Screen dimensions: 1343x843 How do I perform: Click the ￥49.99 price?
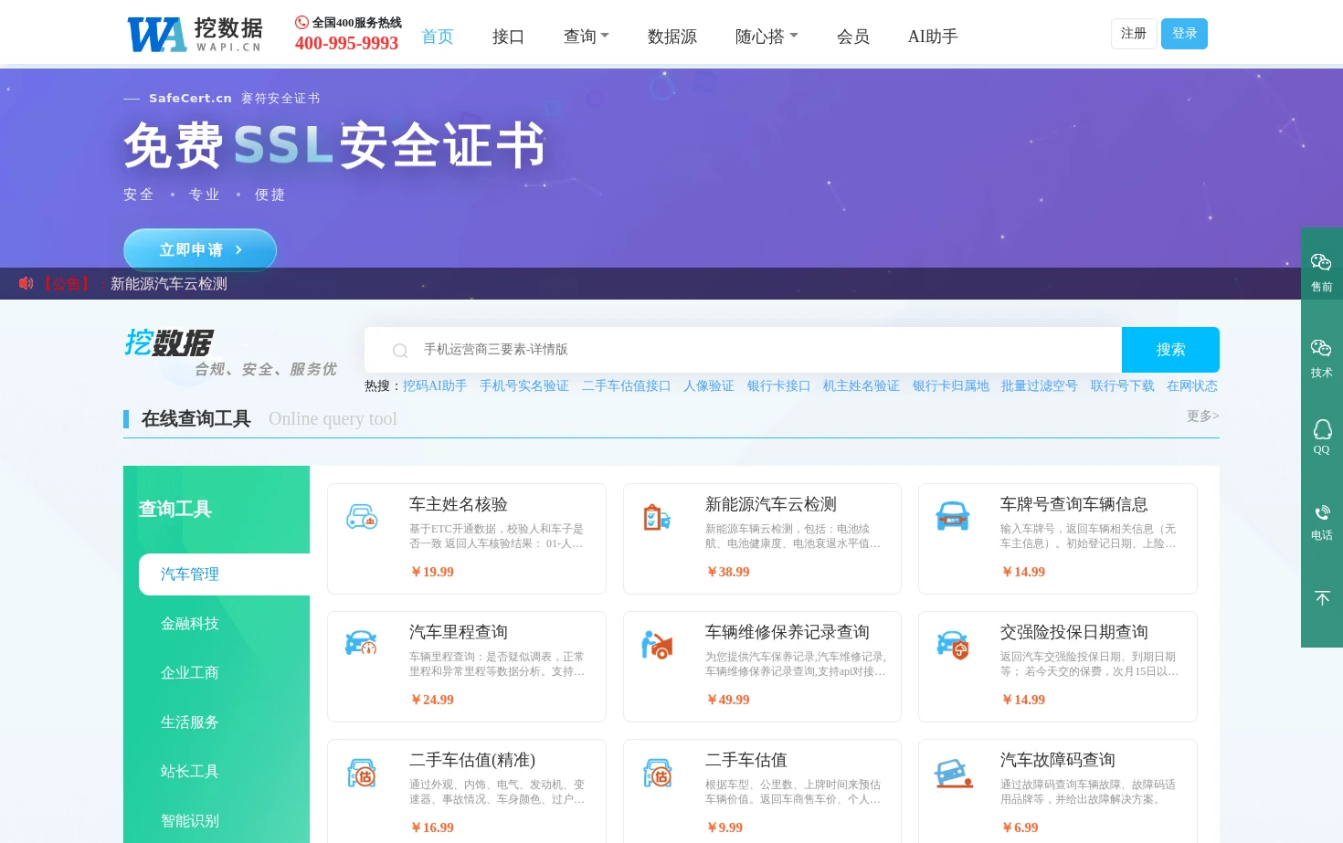click(x=728, y=700)
